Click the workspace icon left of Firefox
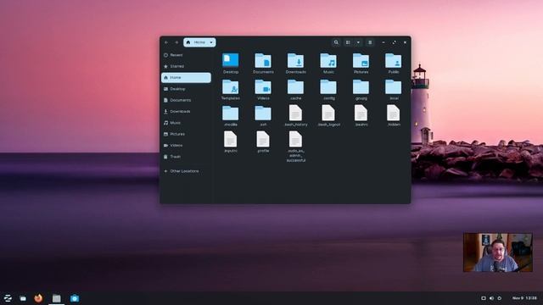 (23, 298)
